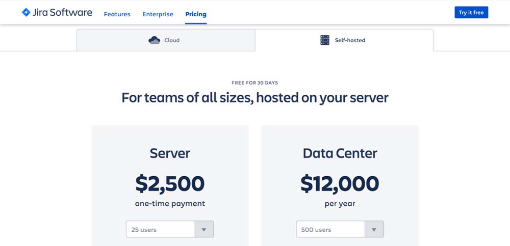Click the $2,500 Server price
This screenshot has width=510, height=246.
point(170,184)
